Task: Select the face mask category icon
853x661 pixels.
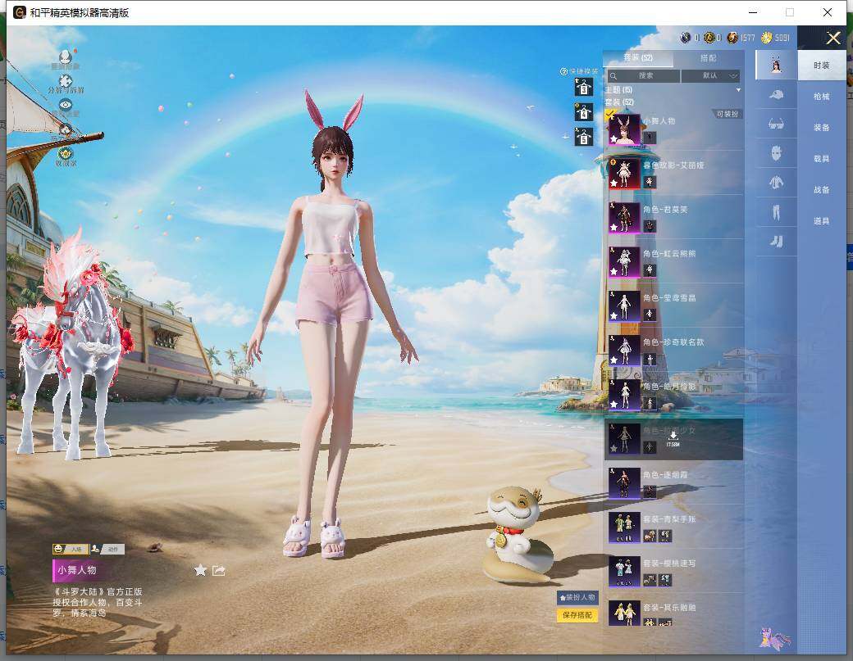Action: click(776, 153)
